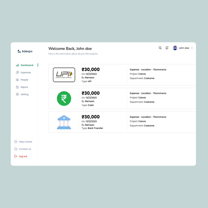The width and height of the screenshot is (208, 208).
Task: Select the UPI logo thumbnail
Action: (64, 75)
